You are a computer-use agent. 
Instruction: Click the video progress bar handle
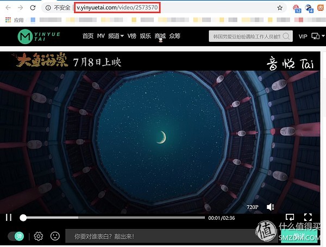[x=23, y=218]
